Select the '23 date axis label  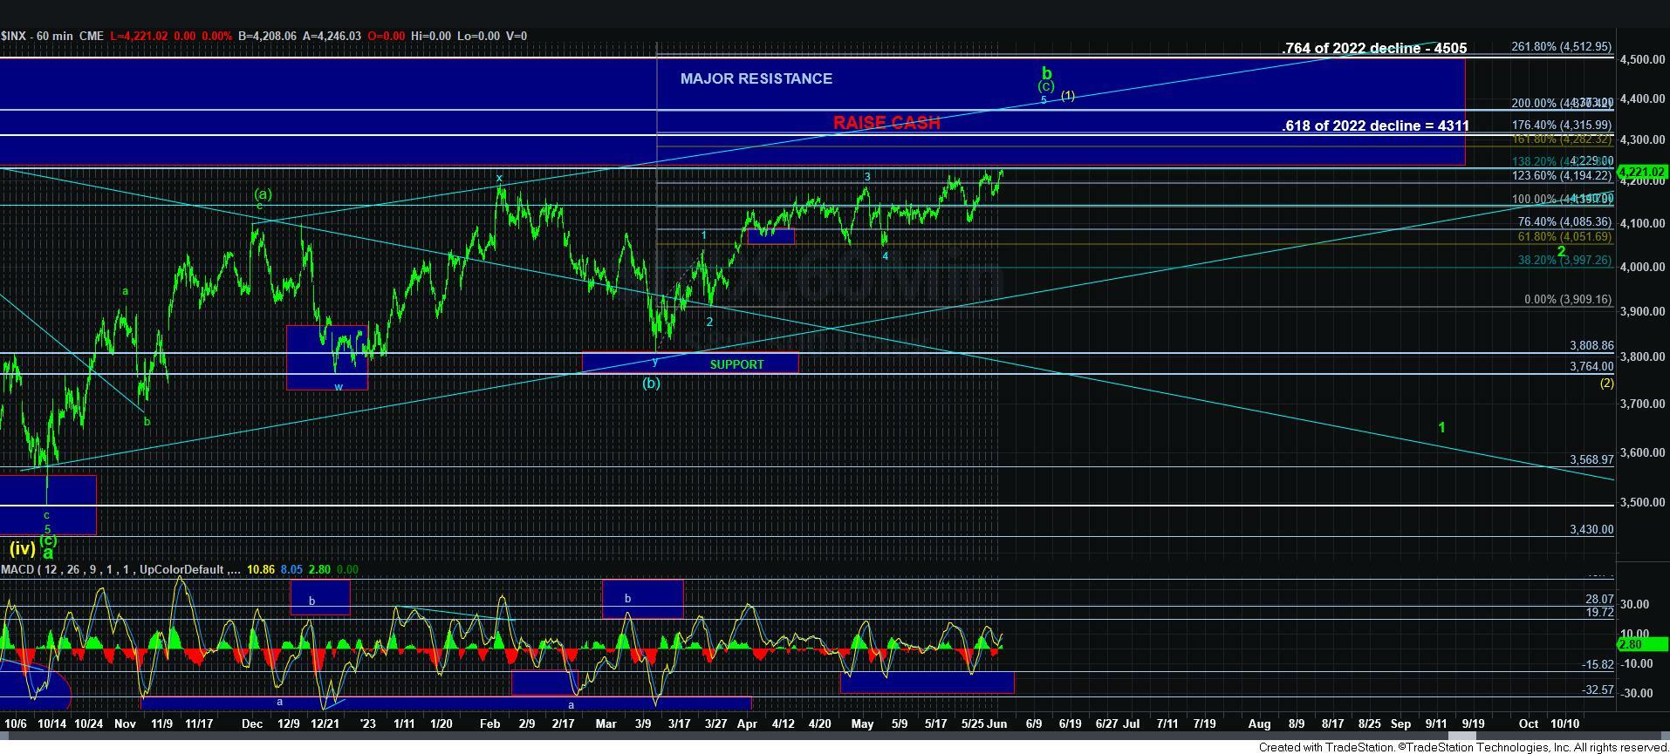(x=367, y=723)
